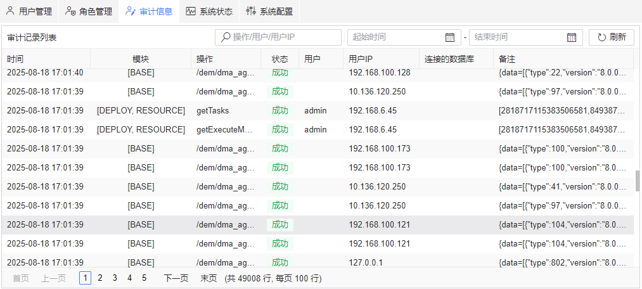The width and height of the screenshot is (642, 289).
Task: Focus the 操作/用户/用户IP search field
Action: point(278,37)
